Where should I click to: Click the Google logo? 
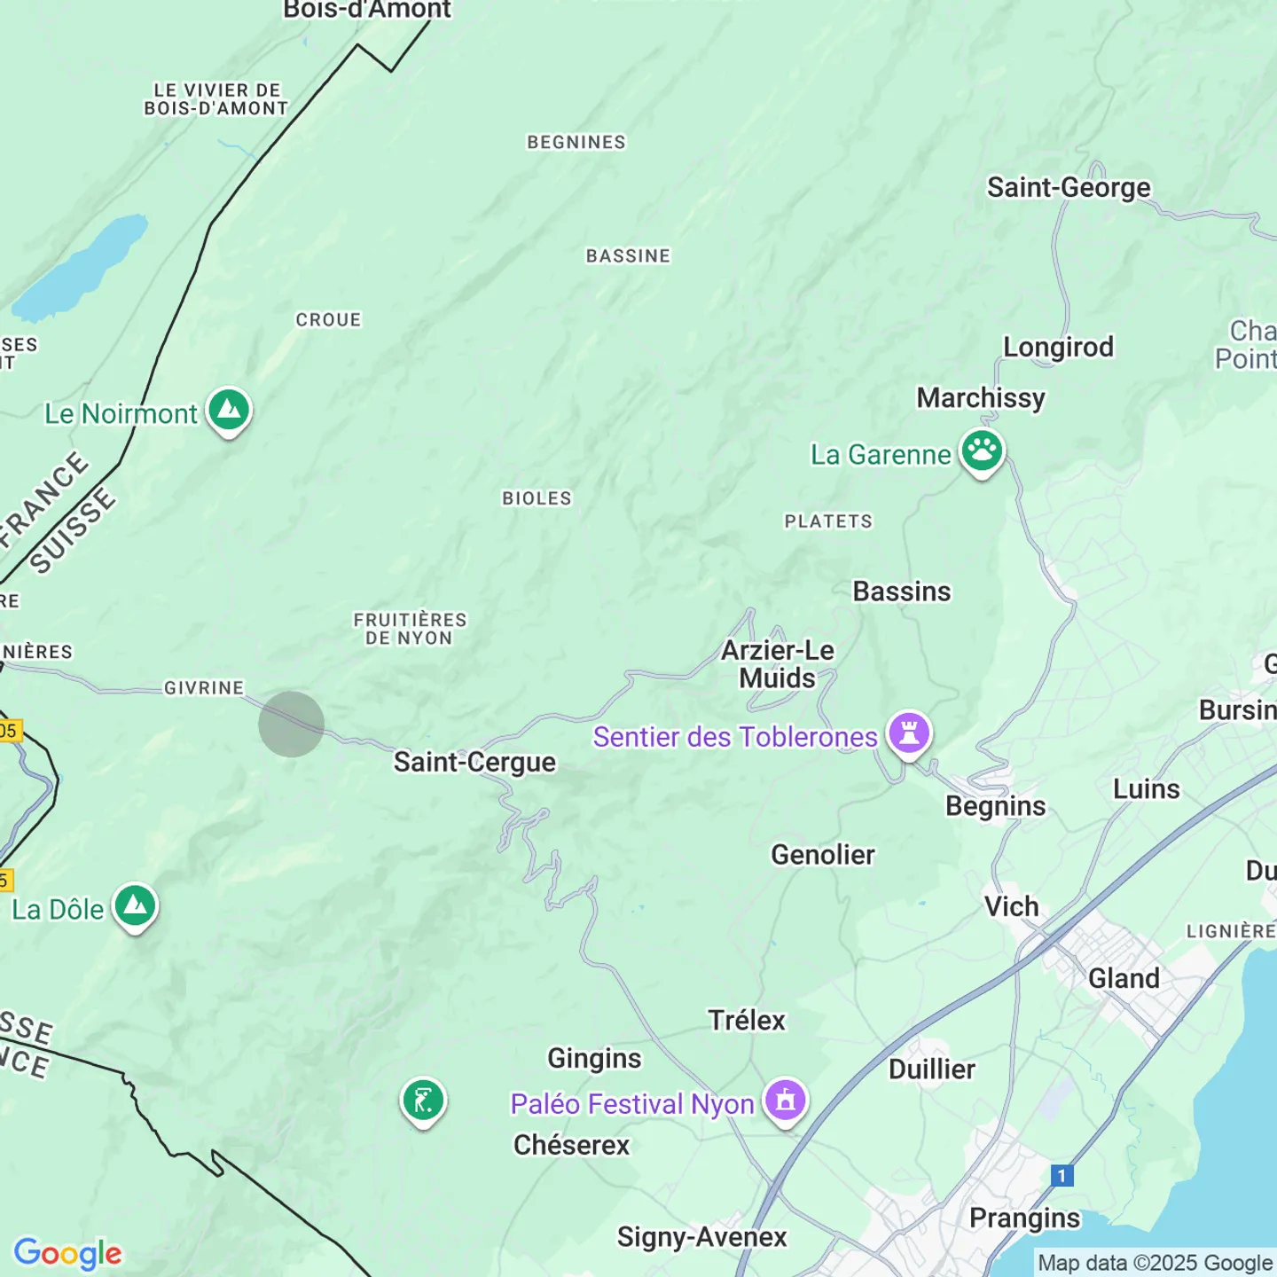(x=68, y=1253)
